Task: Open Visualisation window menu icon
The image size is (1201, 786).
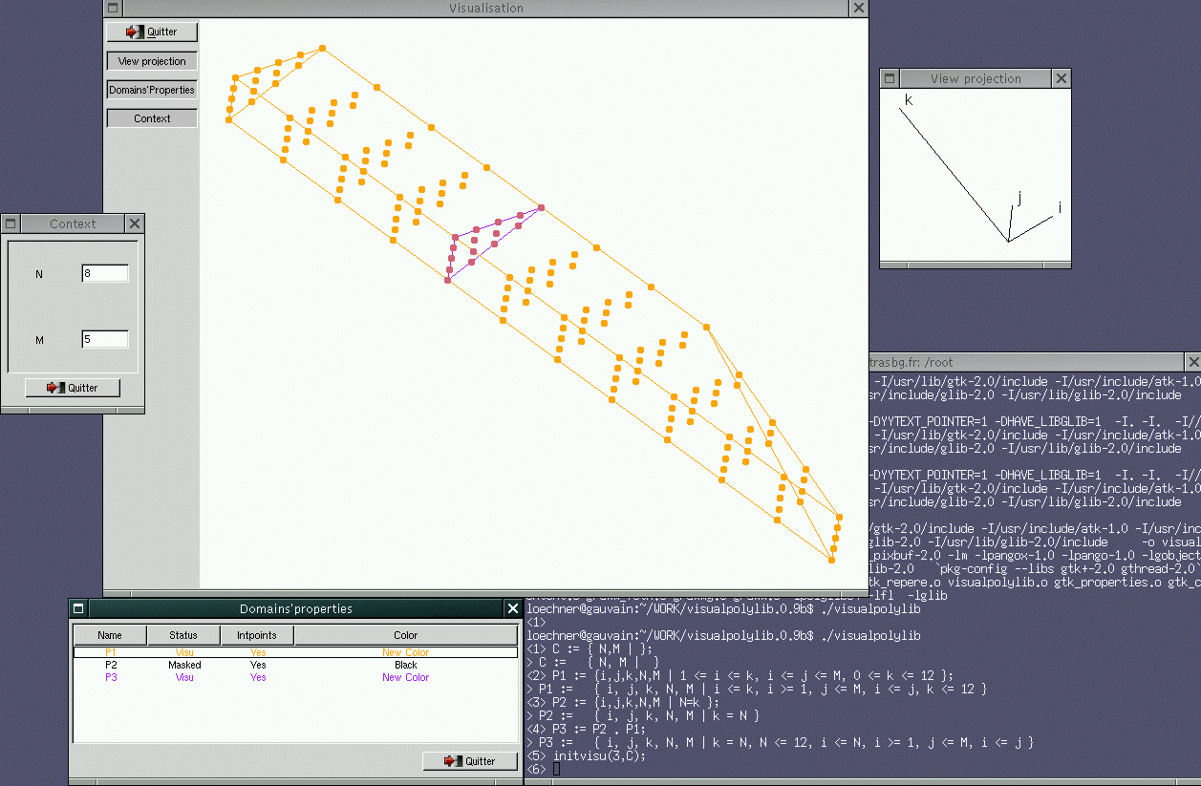Action: [115, 8]
